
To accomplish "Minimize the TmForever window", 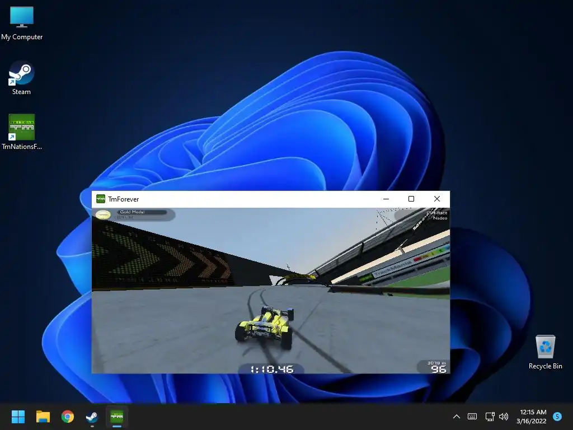I will tap(386, 199).
